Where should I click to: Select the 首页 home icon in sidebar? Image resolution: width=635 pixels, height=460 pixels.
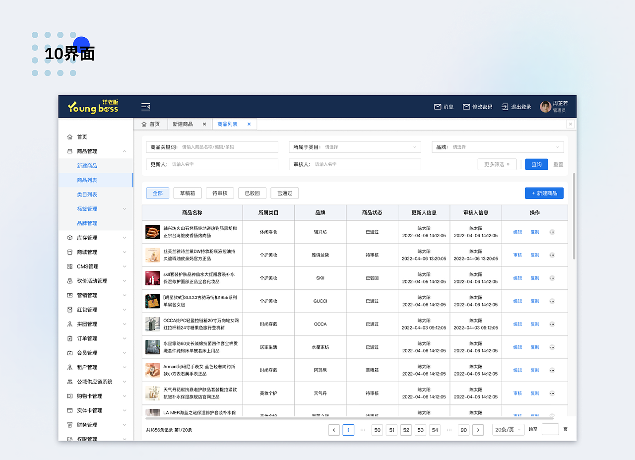[x=70, y=136]
